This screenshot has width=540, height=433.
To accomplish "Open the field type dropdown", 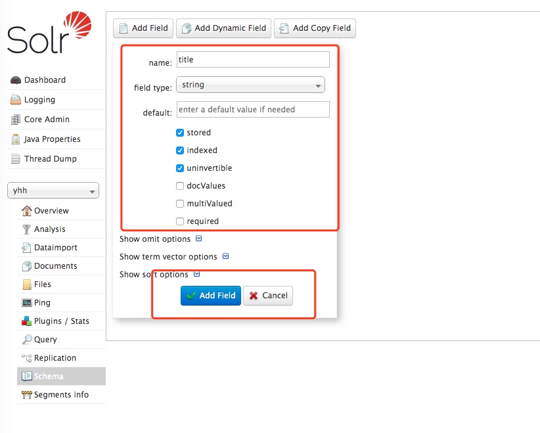I will tap(250, 85).
